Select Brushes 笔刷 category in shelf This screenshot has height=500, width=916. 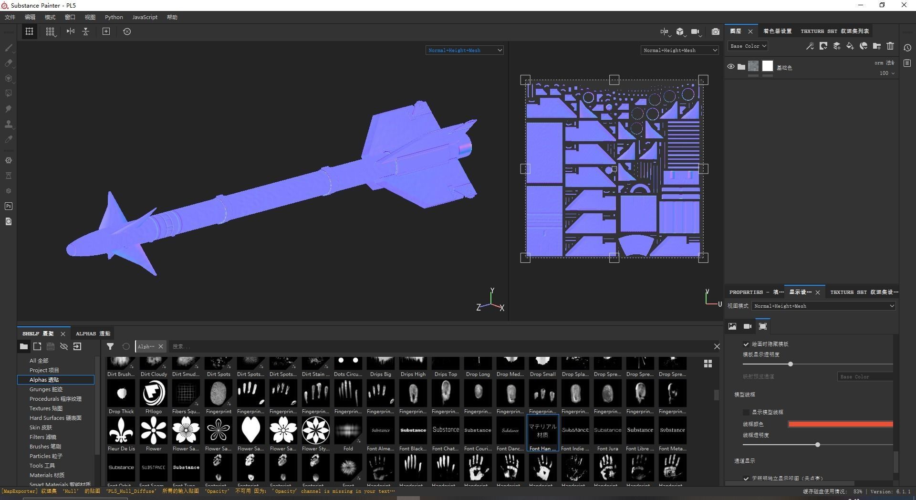pyautogui.click(x=45, y=447)
